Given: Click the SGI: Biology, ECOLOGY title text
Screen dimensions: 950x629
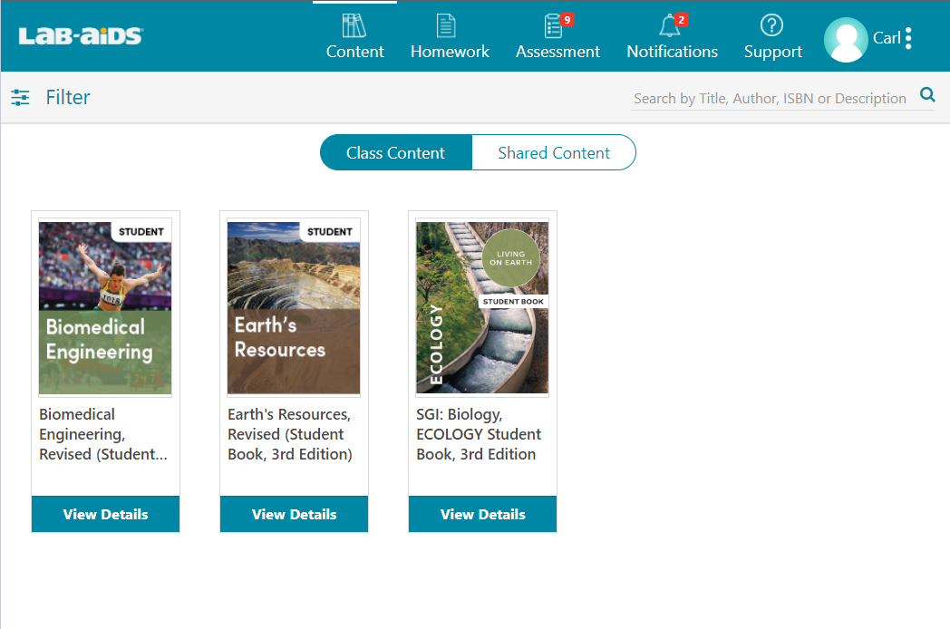Looking at the screenshot, I should tap(479, 434).
